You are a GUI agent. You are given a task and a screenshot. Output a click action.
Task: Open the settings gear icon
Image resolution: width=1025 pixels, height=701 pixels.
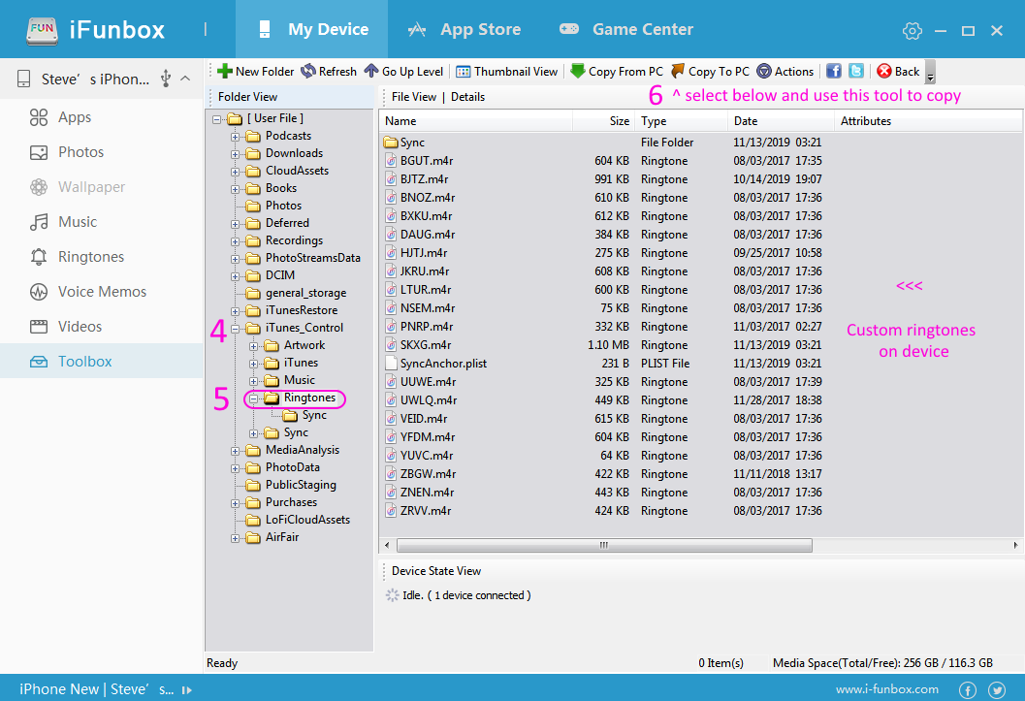[x=912, y=30]
